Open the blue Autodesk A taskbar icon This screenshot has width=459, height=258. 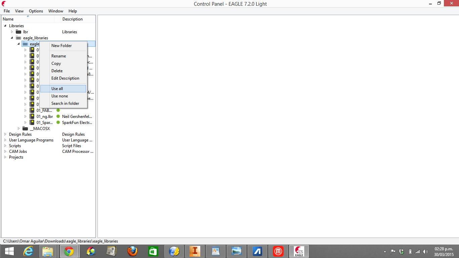pyautogui.click(x=257, y=251)
